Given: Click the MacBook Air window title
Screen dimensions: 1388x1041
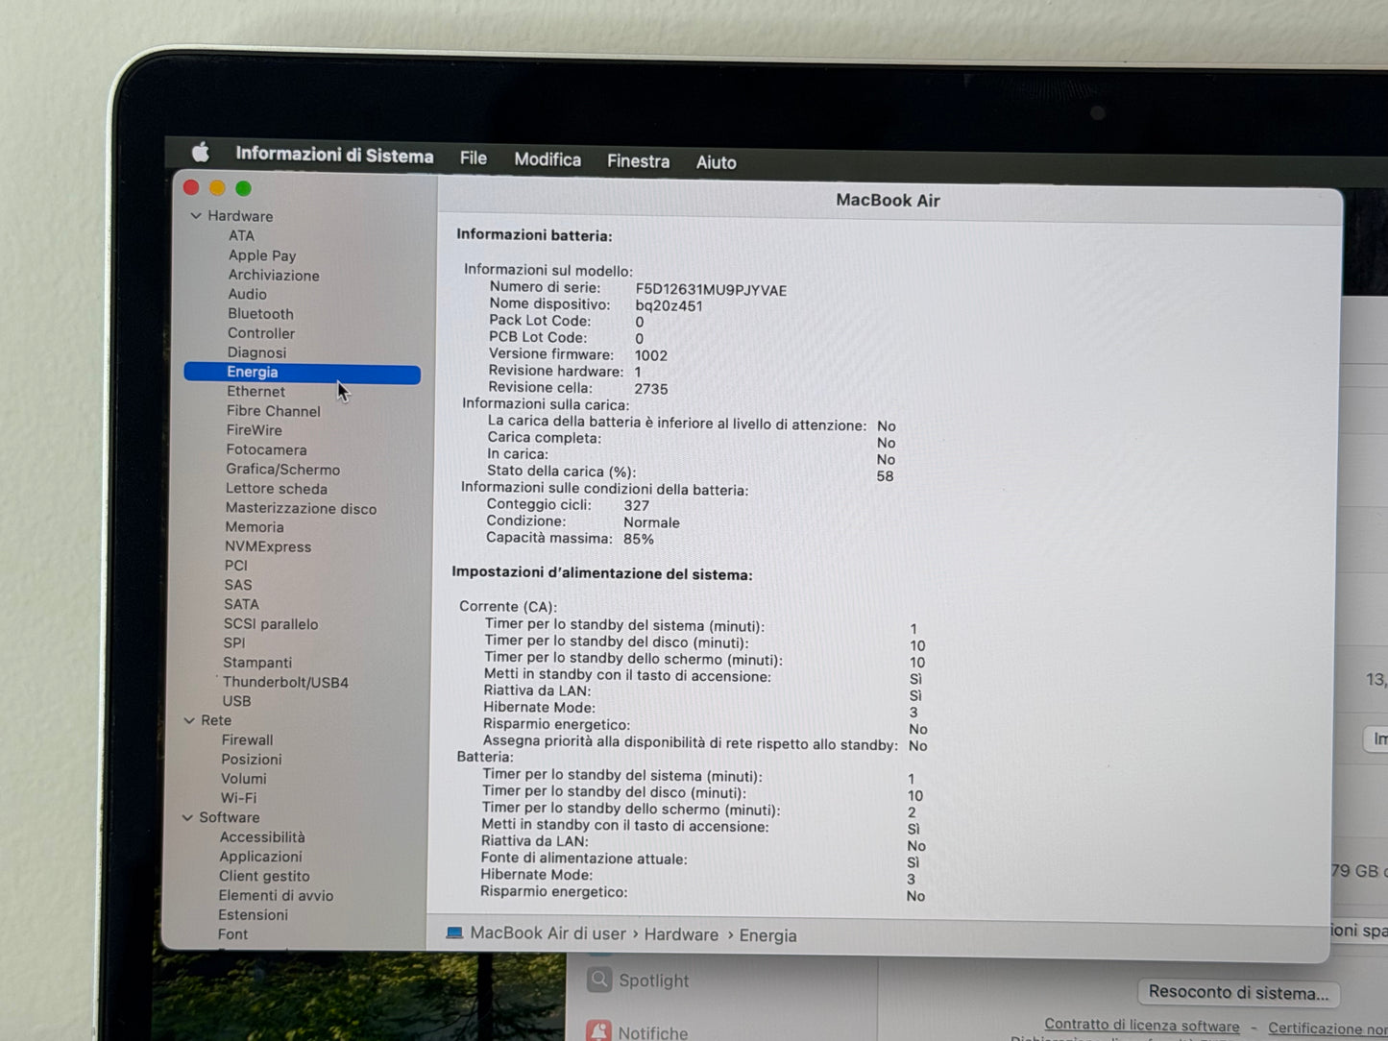Looking at the screenshot, I should [888, 201].
